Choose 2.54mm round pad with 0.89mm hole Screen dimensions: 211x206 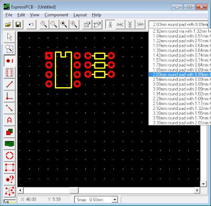coord(180,79)
